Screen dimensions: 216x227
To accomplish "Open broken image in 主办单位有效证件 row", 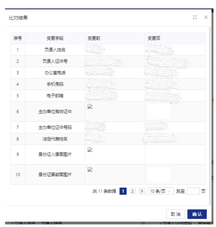I will point(90,107).
